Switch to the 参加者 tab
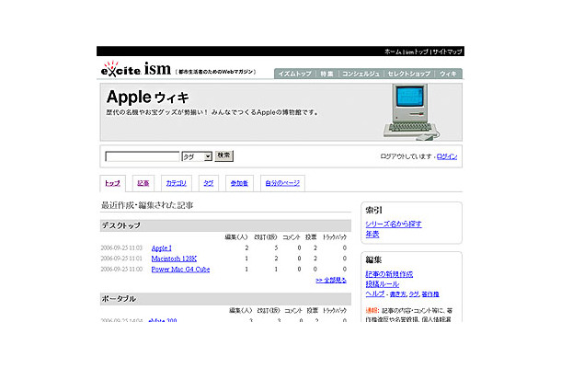The image size is (561, 368). (x=239, y=183)
